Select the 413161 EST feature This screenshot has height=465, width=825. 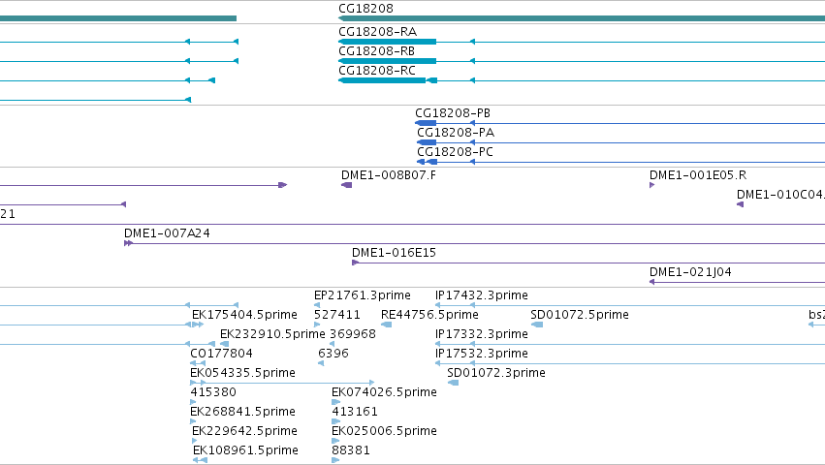click(336, 421)
